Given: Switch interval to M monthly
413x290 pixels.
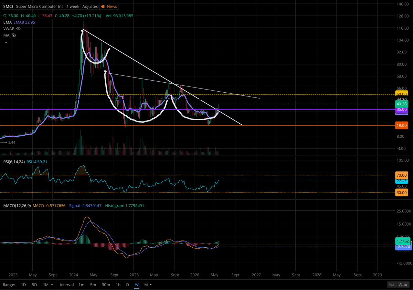Looking at the screenshot, I should coord(146,285).
